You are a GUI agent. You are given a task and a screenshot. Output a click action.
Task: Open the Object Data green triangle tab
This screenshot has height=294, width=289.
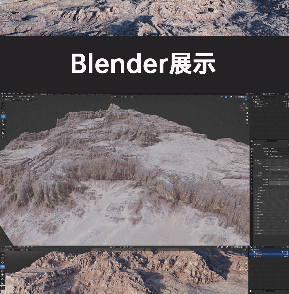click(x=252, y=186)
